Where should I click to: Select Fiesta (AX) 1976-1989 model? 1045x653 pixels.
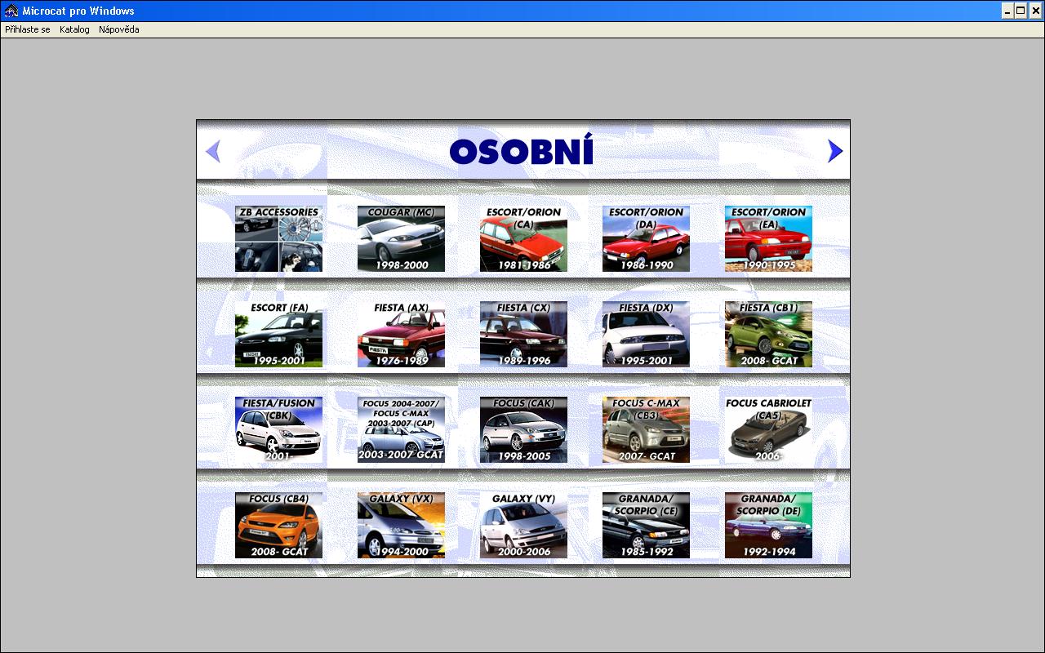[401, 335]
